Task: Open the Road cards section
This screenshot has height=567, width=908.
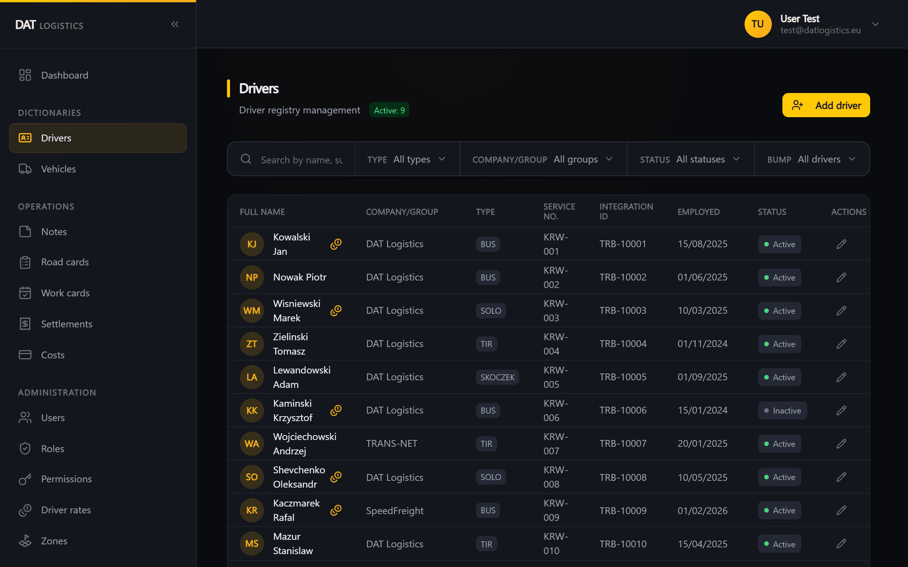Action: [98, 262]
